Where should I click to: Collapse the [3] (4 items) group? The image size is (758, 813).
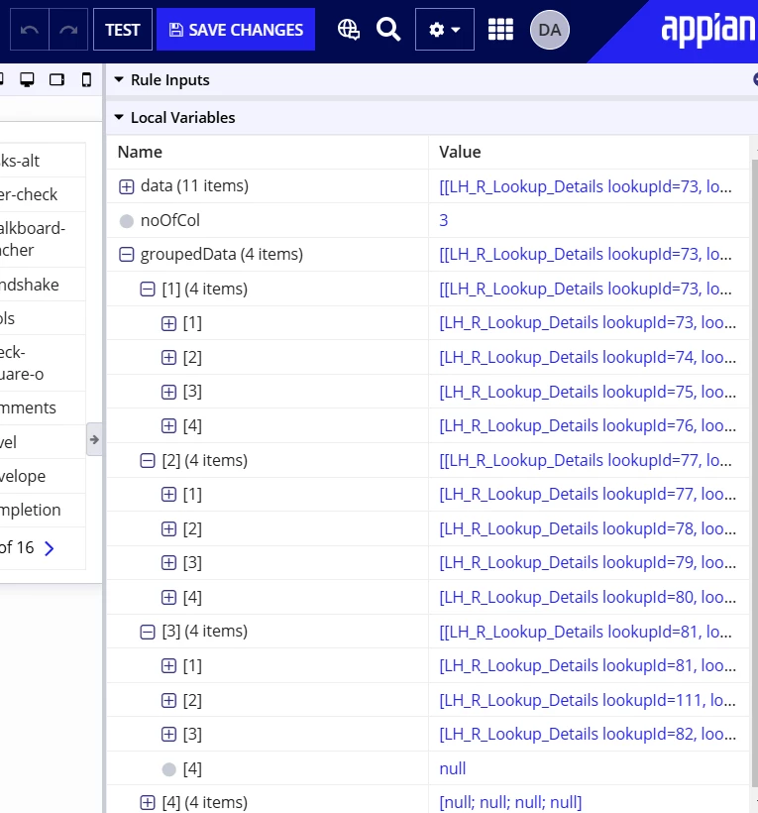tap(148, 632)
